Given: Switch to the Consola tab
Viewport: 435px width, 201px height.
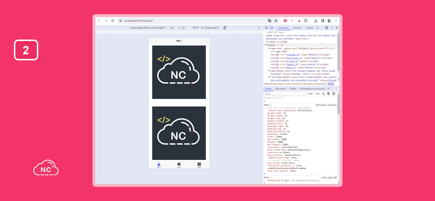Looking at the screenshot, I should pyautogui.click(x=297, y=28).
